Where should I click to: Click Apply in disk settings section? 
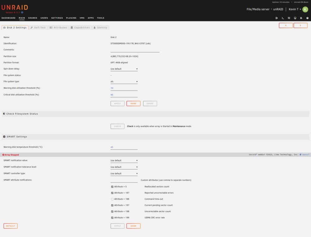pyautogui.click(x=118, y=104)
